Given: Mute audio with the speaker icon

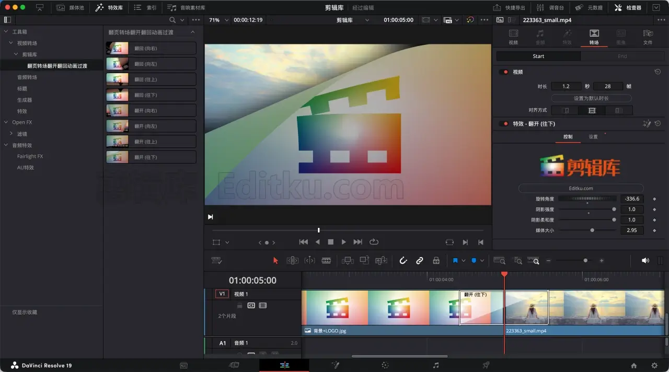Looking at the screenshot, I should tap(645, 260).
